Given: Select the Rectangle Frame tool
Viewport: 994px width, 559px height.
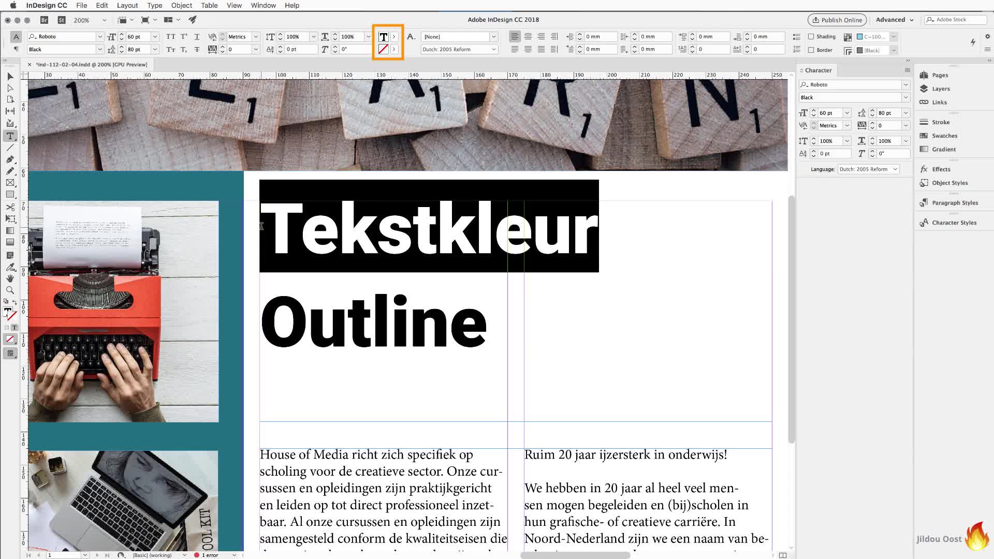Looking at the screenshot, I should click(x=10, y=183).
